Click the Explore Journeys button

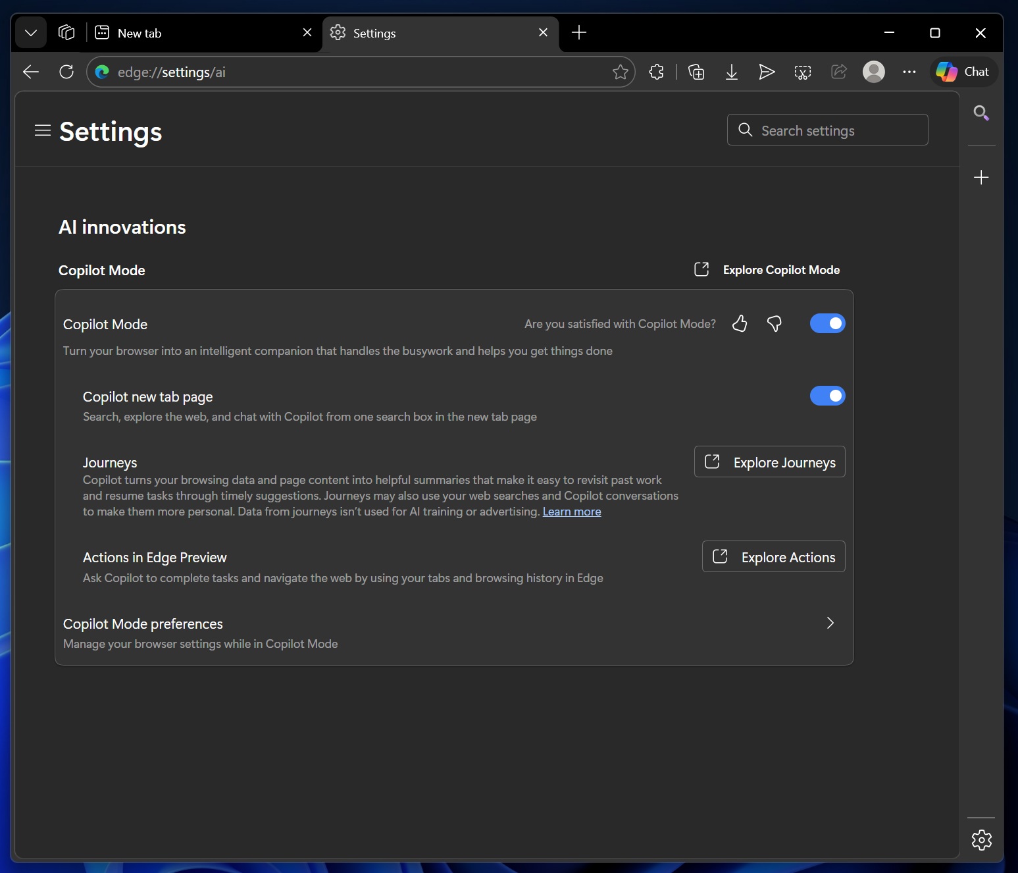click(x=769, y=462)
